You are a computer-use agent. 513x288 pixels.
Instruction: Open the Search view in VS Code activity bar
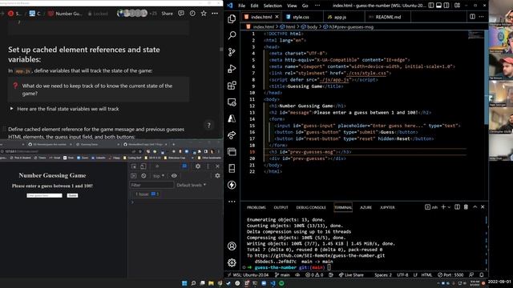pos(232,35)
